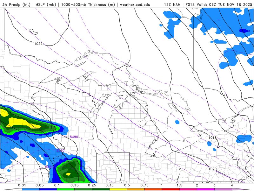The image size is (254, 191).
Task: Click the bright green 0.1–0.15 legend swatch
Action: click(66, 189)
